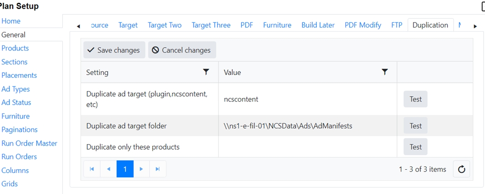The width and height of the screenshot is (485, 194).
Task: Navigate to Ad Types in the sidebar
Action: pos(16,89)
